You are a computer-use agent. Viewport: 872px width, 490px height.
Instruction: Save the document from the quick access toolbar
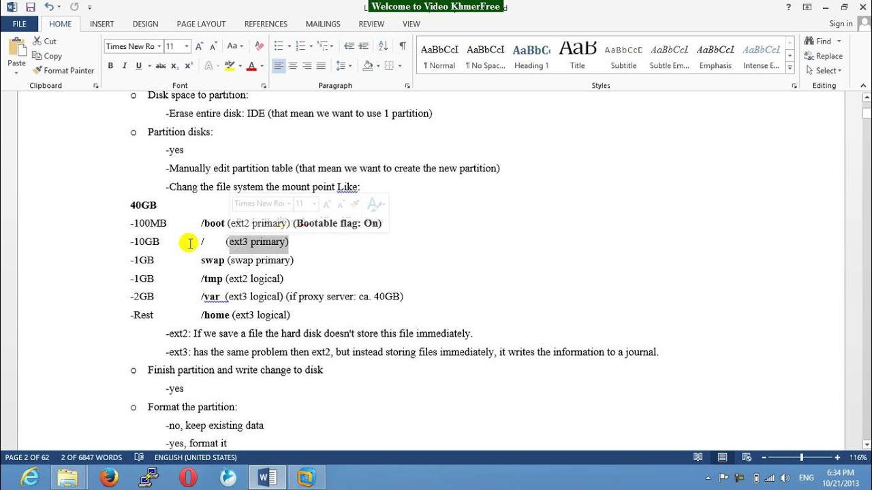pyautogui.click(x=30, y=7)
